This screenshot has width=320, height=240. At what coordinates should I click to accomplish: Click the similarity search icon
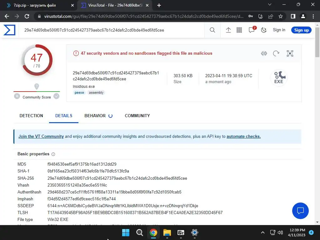click(264, 53)
